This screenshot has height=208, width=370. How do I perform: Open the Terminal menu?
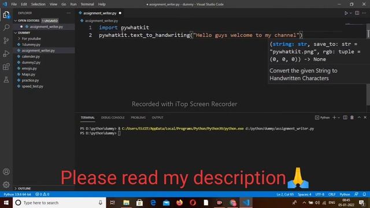click(87, 4)
